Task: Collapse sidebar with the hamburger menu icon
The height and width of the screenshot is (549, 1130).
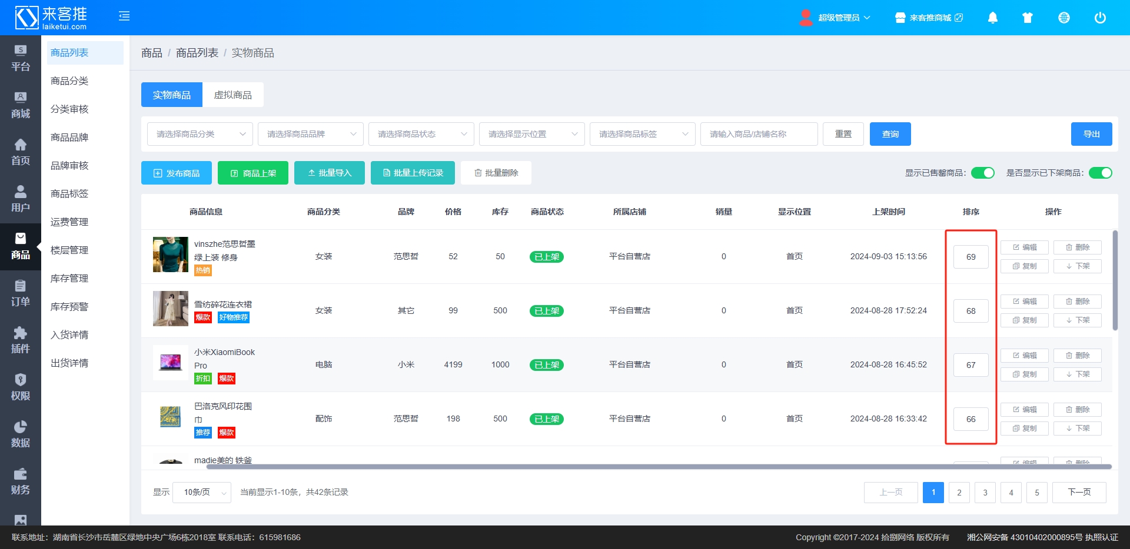Action: [x=124, y=16]
